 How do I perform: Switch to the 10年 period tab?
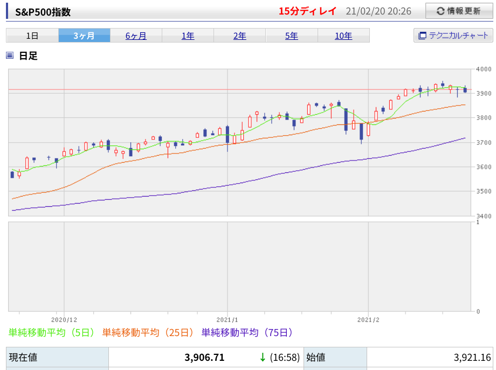(343, 36)
